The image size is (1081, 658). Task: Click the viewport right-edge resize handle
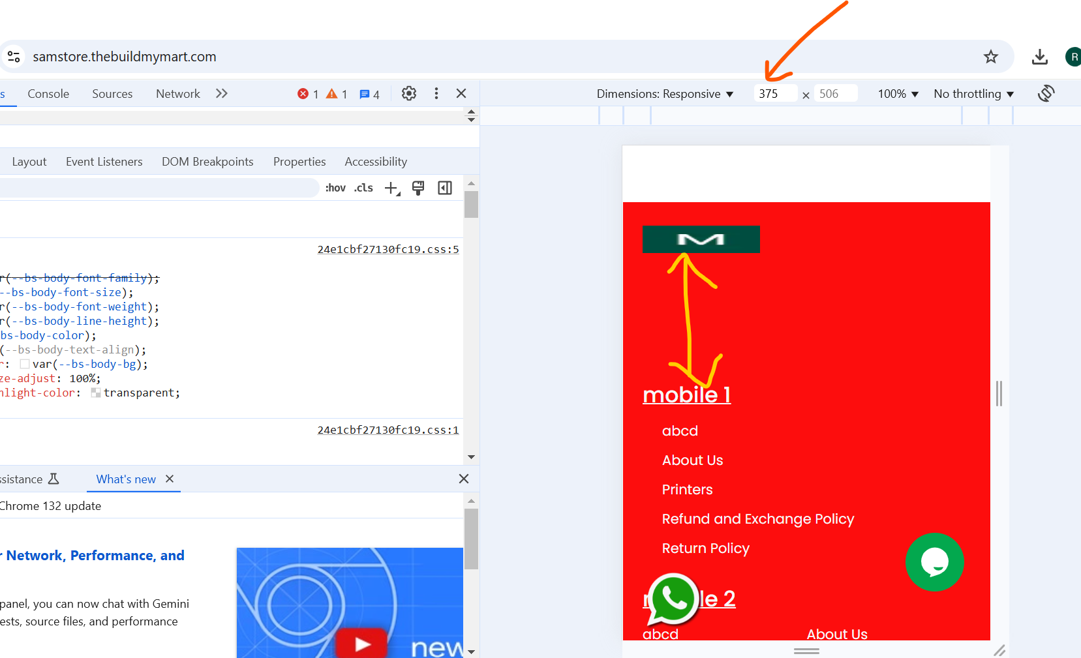pos(999,393)
